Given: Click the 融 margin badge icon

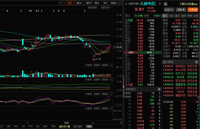Looking at the screenshot, I should click(x=166, y=4).
